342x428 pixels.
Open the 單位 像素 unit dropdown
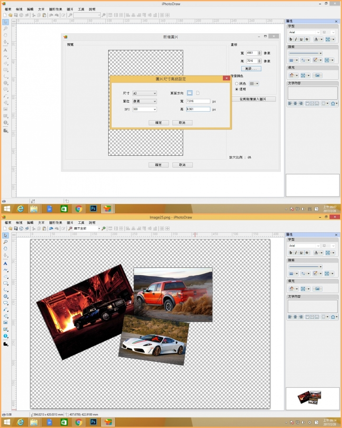[x=145, y=101]
